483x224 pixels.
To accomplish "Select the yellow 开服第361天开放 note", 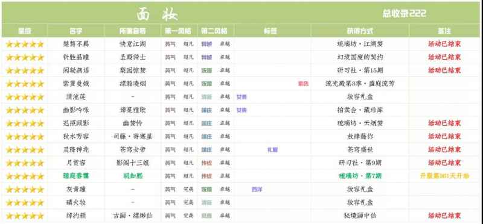I will [x=444, y=176].
